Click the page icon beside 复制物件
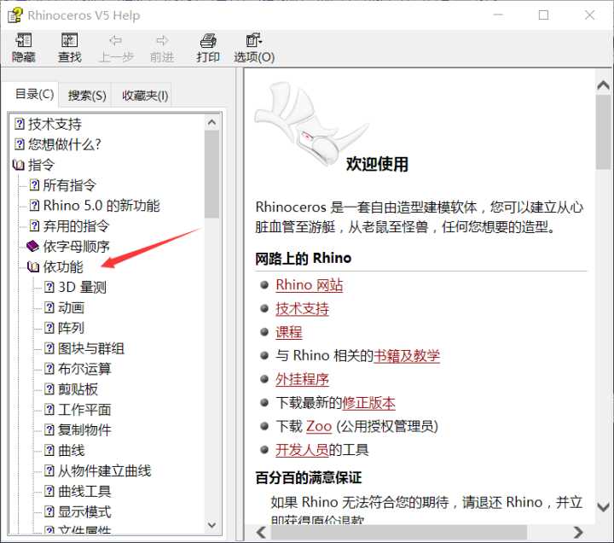This screenshot has width=614, height=543. tap(49, 429)
